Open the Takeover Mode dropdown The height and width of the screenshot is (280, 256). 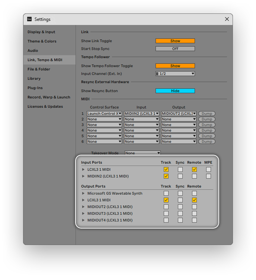point(143,153)
